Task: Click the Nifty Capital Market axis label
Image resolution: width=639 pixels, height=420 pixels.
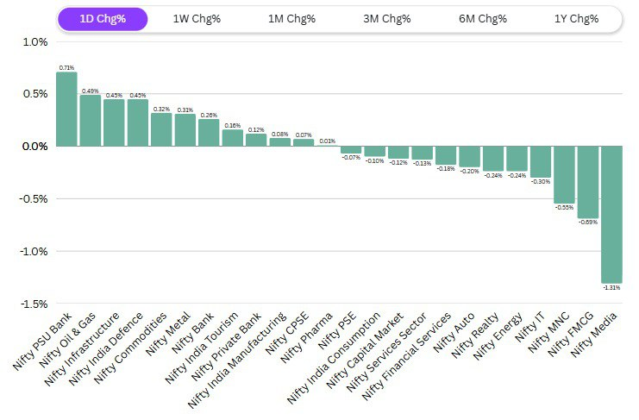Action: point(365,350)
